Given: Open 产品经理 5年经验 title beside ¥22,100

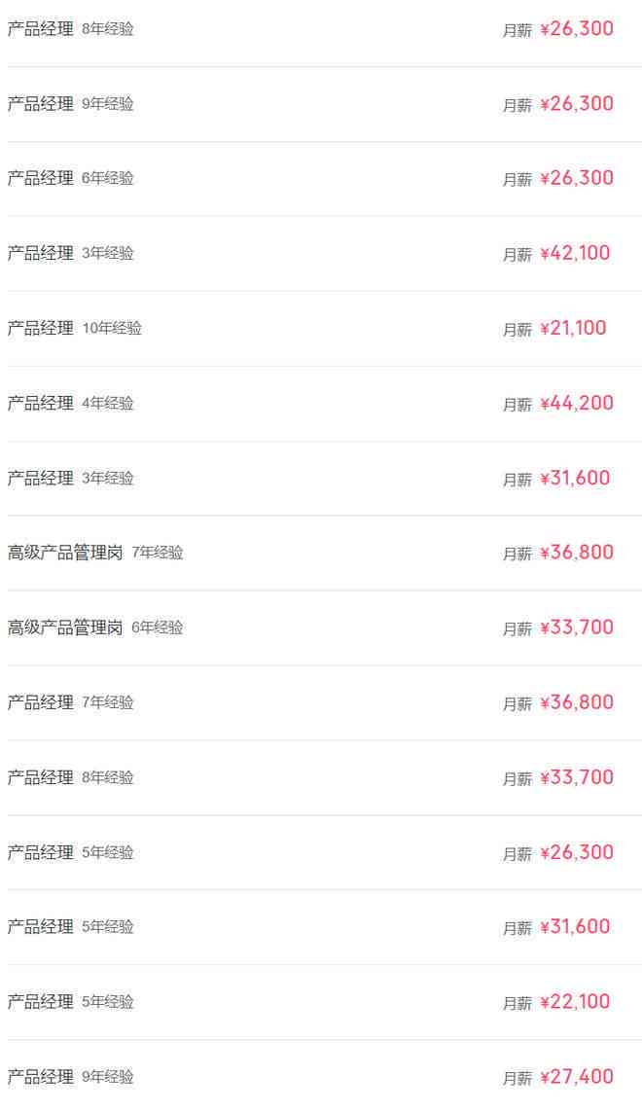Looking at the screenshot, I should (71, 1002).
